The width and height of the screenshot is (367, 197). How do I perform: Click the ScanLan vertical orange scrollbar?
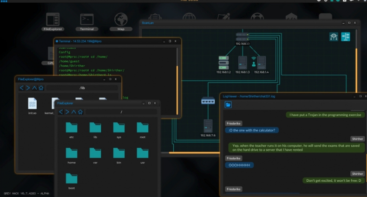pos(356,70)
